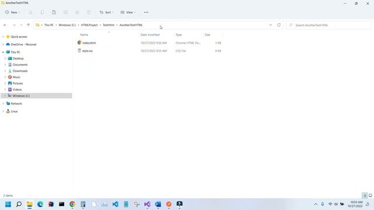Collapse the This PC tree node

tap(3, 52)
